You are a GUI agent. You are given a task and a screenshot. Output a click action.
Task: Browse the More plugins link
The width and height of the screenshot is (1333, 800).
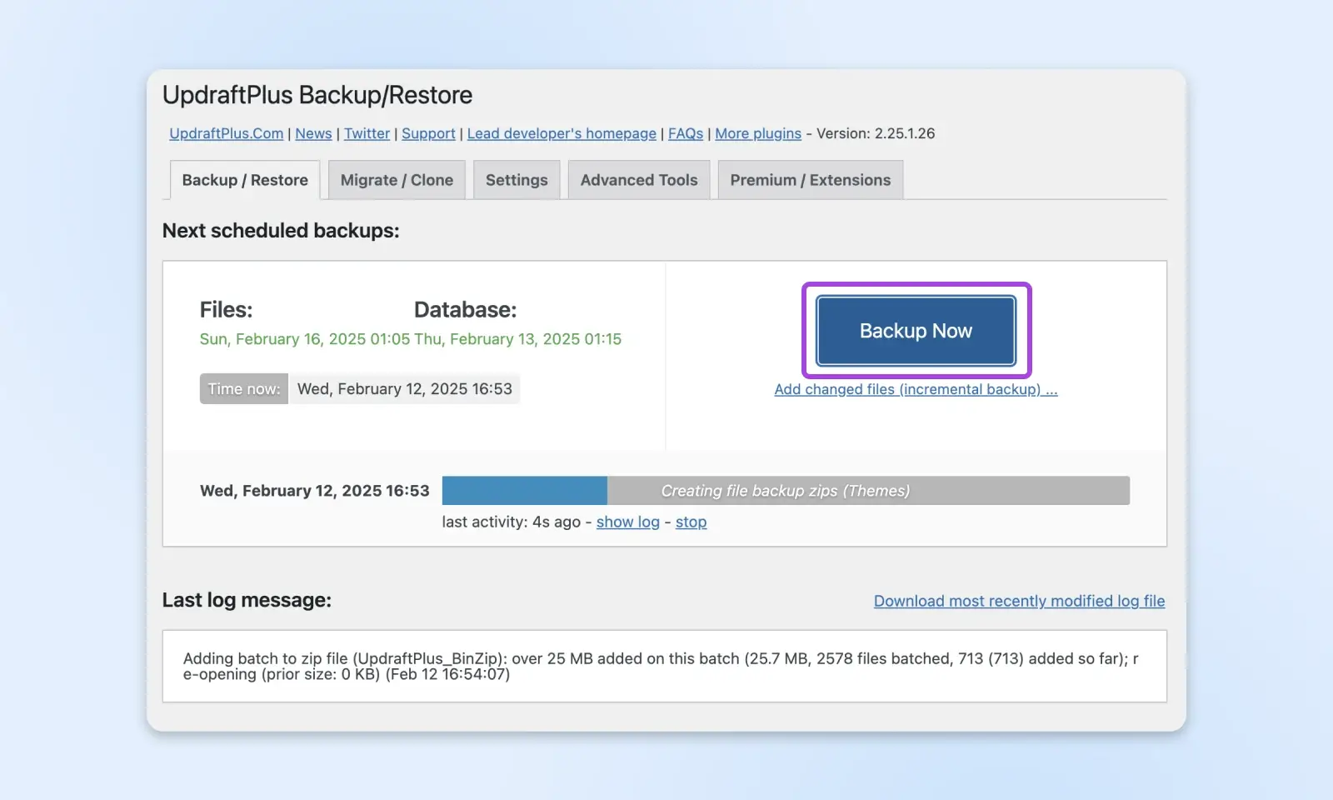point(757,133)
